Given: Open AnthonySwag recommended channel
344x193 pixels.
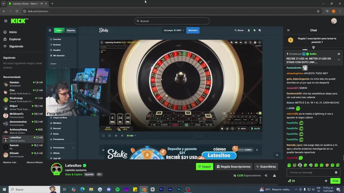Looking at the screenshot, I should pyautogui.click(x=23, y=131).
